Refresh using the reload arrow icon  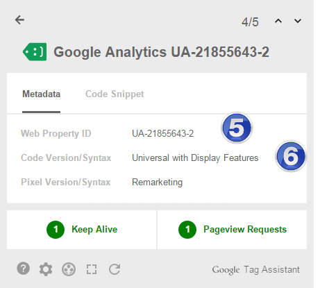115,269
